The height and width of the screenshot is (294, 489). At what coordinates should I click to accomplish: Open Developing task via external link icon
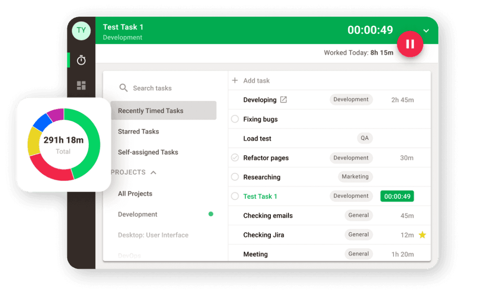point(283,100)
